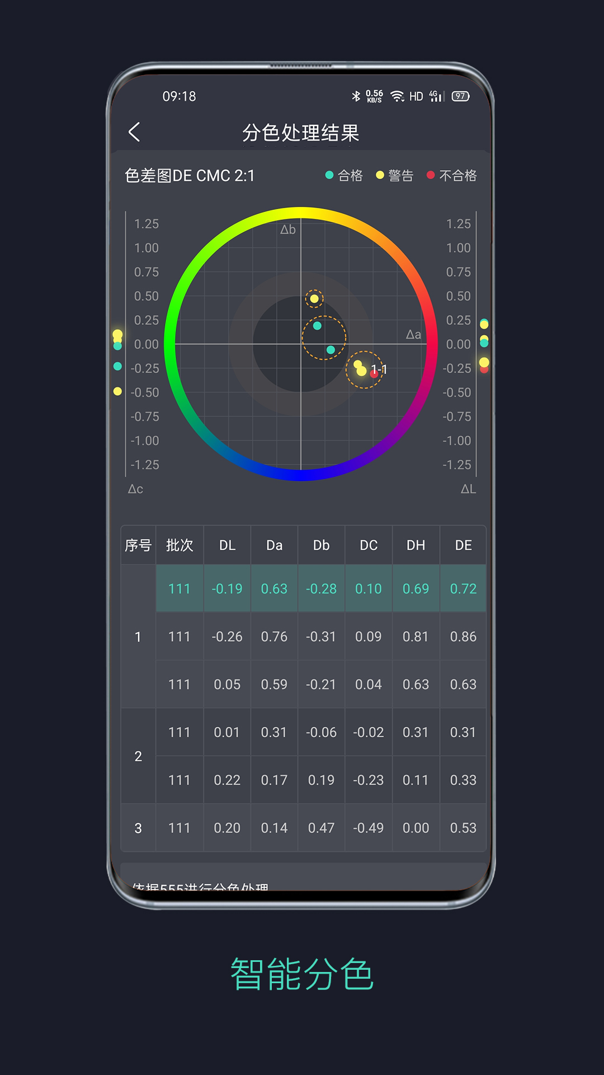The width and height of the screenshot is (604, 1075).
Task: Tap the Bluetooth status icon
Action: (x=356, y=96)
